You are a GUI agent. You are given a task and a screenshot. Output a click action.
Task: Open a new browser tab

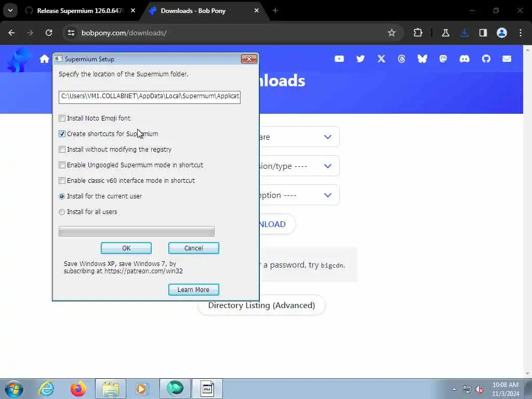[275, 10]
